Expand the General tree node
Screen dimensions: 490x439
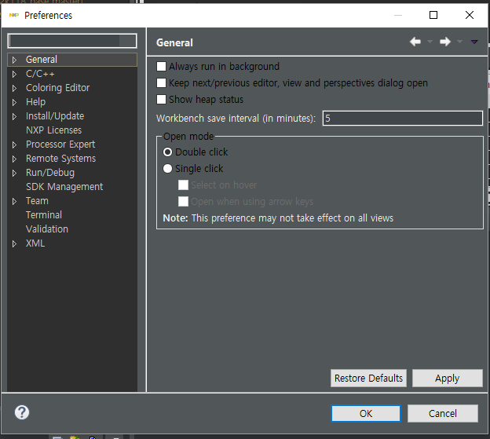tap(14, 60)
